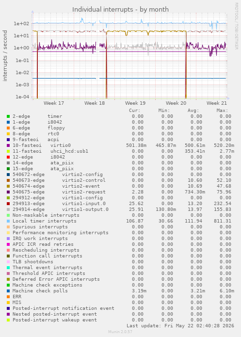The image size is (241, 337).
Task: Select the Week 19 axis label
Action: (x=135, y=103)
